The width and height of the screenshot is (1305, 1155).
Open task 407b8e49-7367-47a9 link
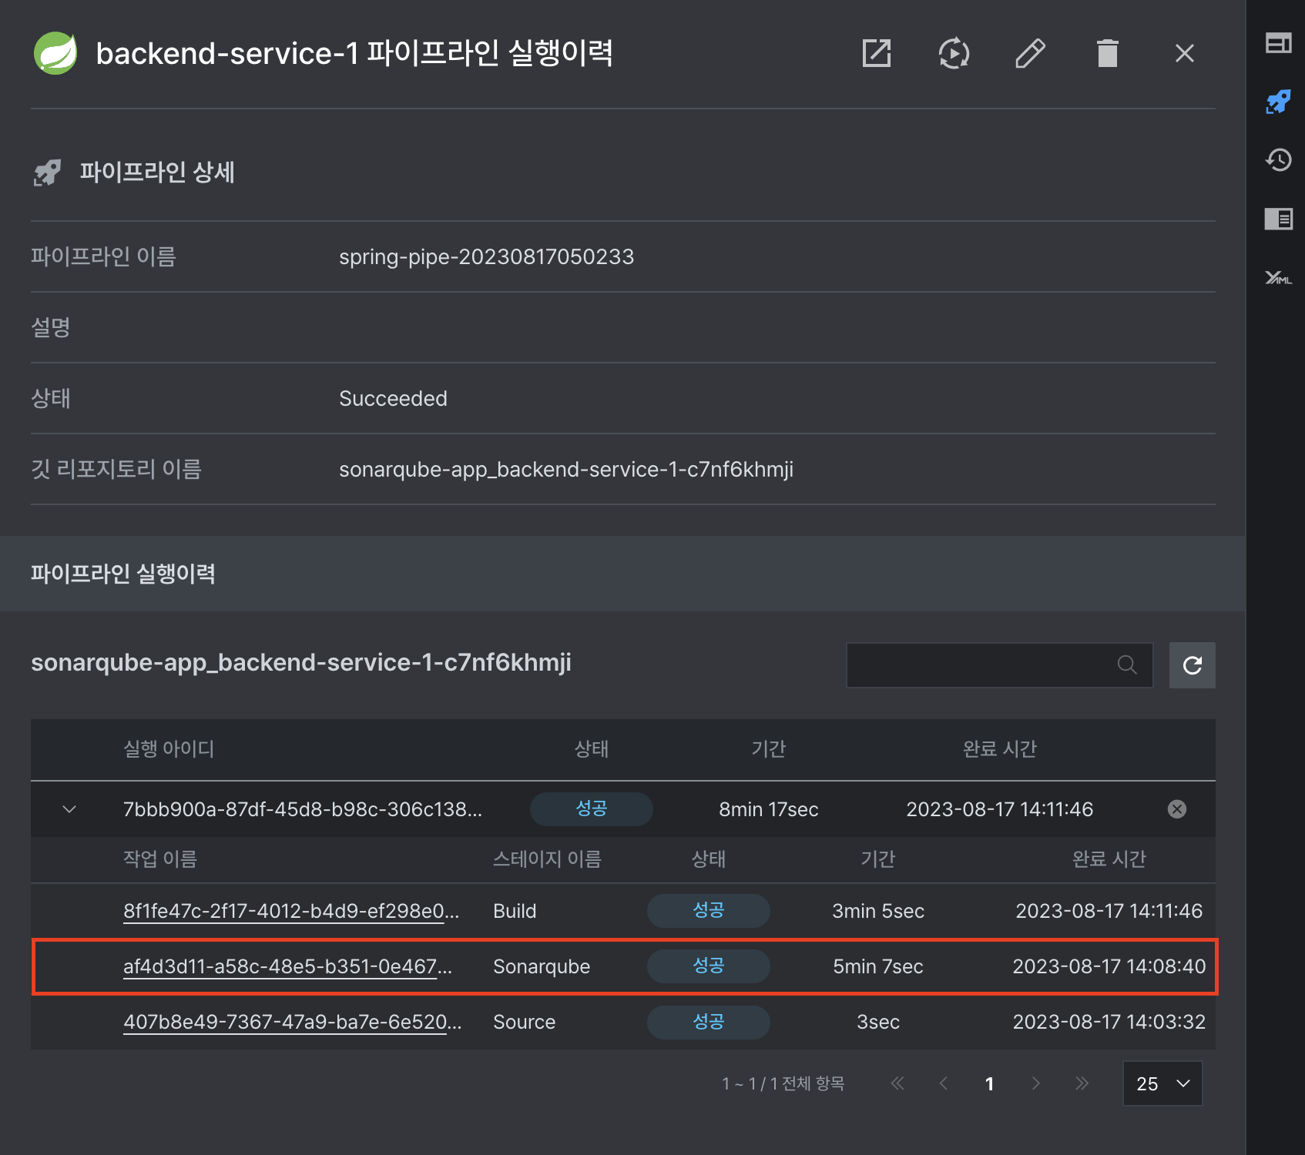tap(293, 1022)
